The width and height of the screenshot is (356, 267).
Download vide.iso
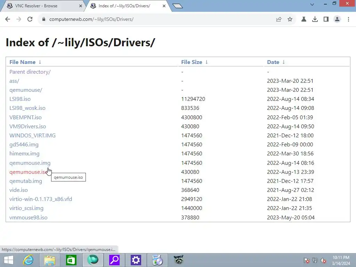[18, 190]
